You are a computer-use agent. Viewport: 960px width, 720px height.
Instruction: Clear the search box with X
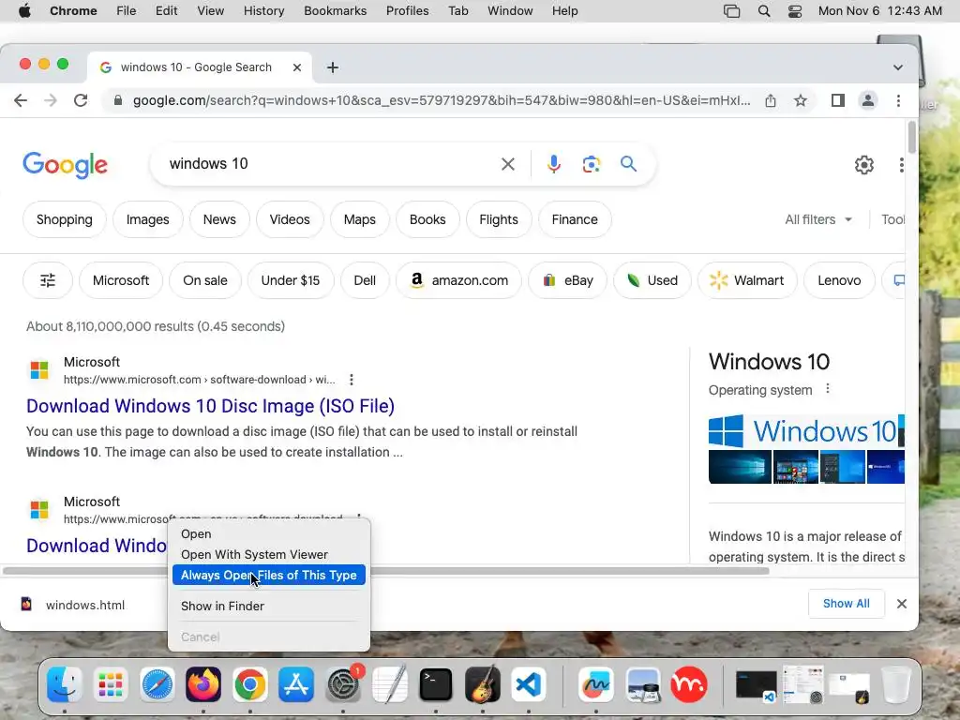[507, 164]
